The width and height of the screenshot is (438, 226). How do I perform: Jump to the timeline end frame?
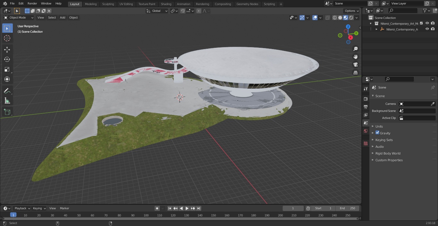[199, 208]
